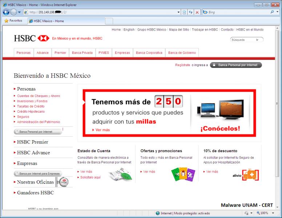This screenshot has width=282, height=218.
Task: Click the Búsqueda site search field
Action: (243, 40)
